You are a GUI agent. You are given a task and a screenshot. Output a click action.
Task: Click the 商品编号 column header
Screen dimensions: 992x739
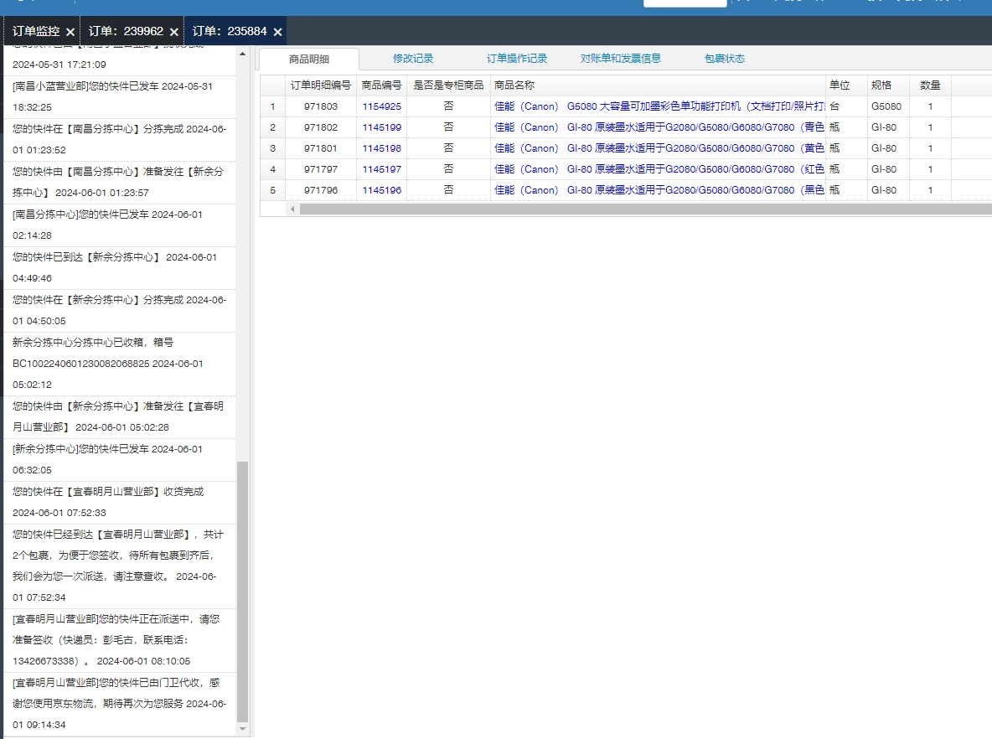[381, 85]
